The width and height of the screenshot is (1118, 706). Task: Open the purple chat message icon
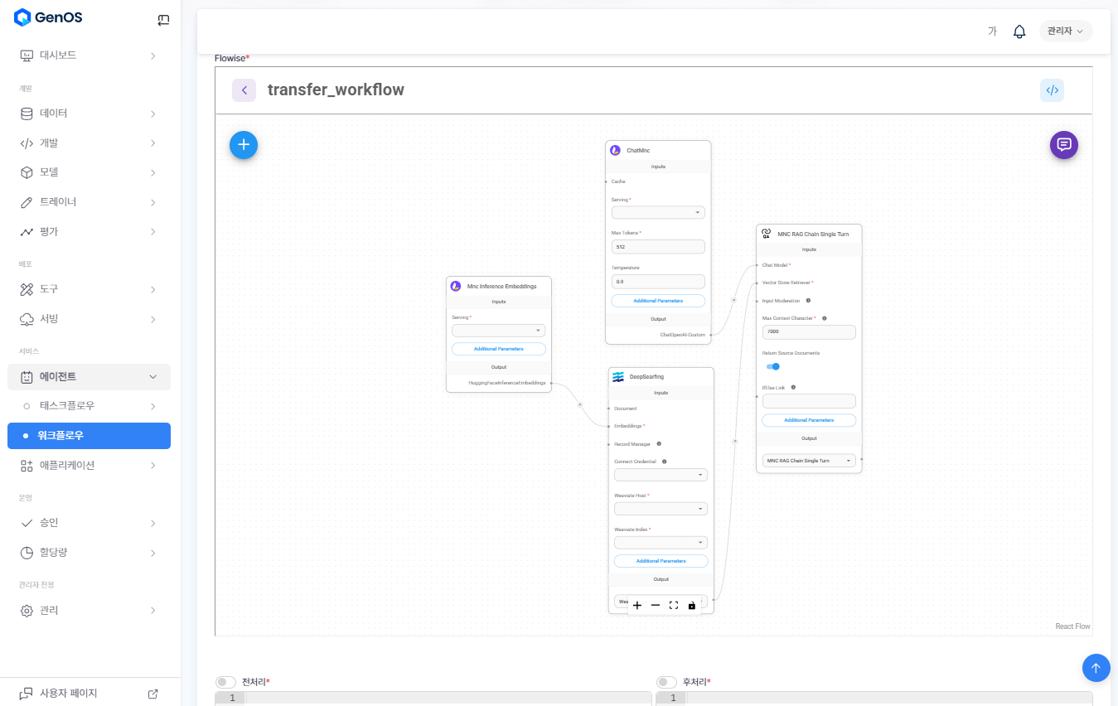[x=1064, y=144]
